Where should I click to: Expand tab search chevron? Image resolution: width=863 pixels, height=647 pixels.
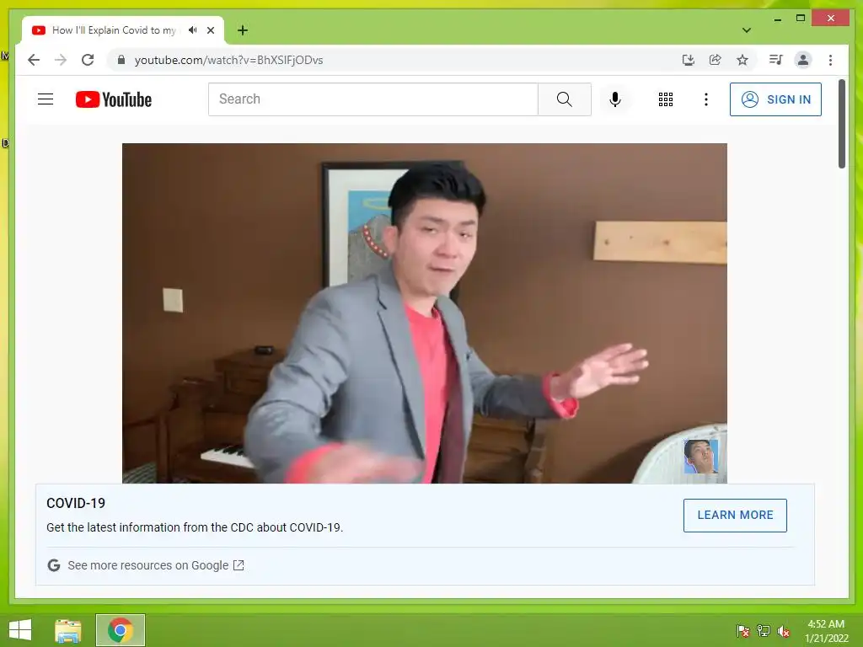point(747,30)
